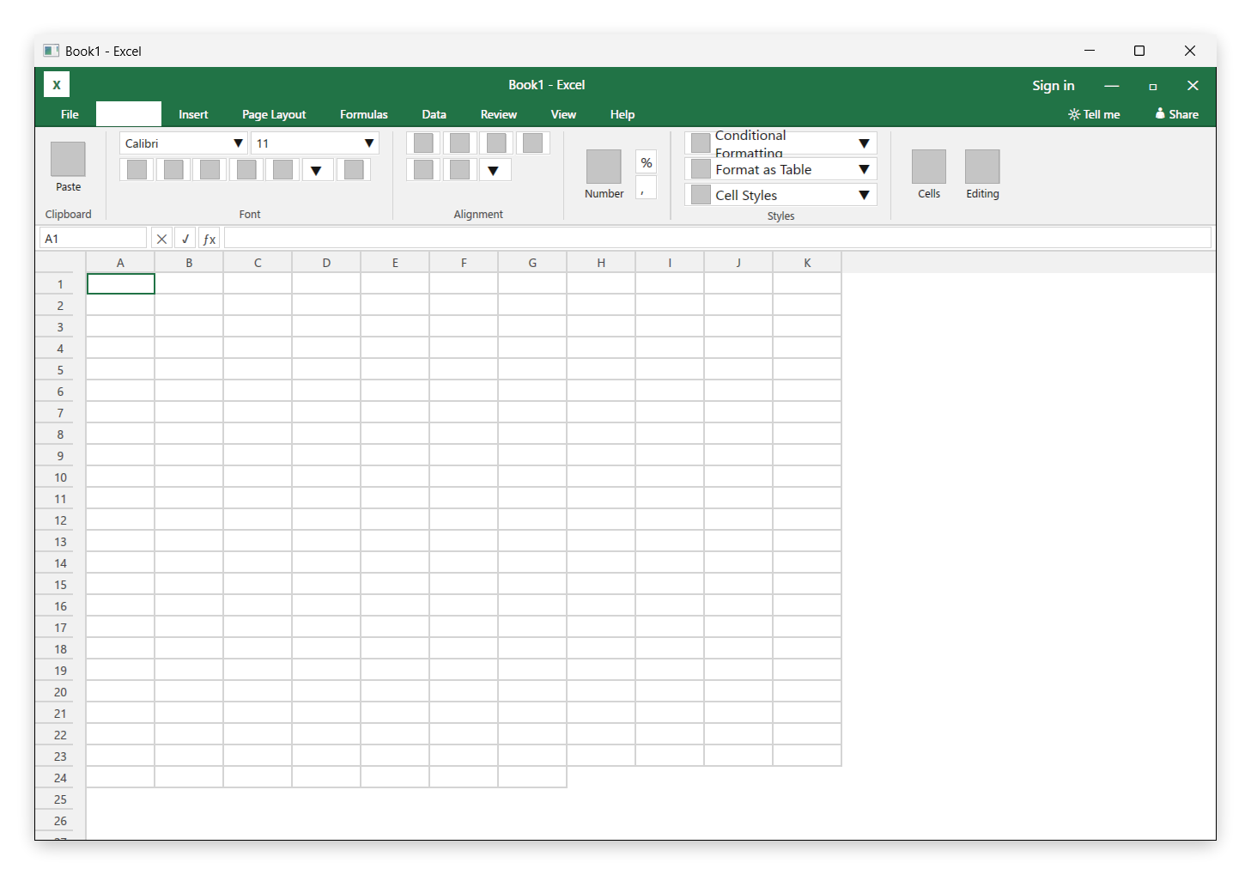Switch to the Insert tab
The height and width of the screenshot is (875, 1251).
[193, 114]
